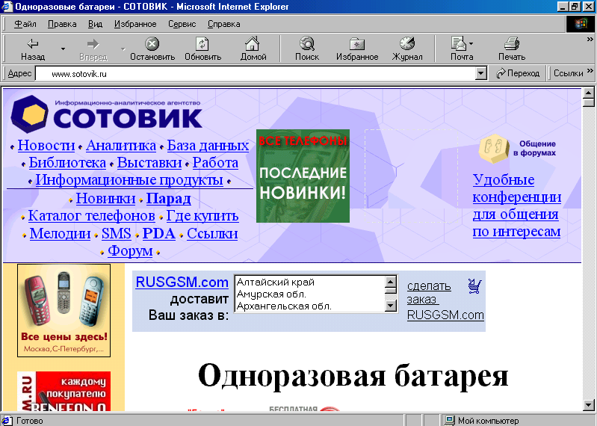Click the Windows flag throbber icon

point(581,24)
